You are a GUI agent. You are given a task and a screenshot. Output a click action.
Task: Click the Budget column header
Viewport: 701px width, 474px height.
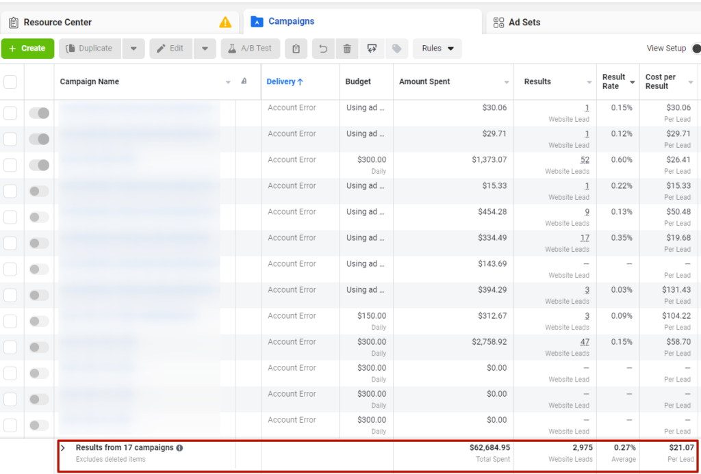pos(358,82)
